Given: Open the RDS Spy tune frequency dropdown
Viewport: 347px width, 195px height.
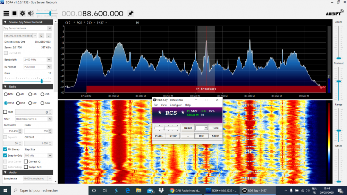Looking at the screenshot, I should pyautogui.click(x=206, y=128).
